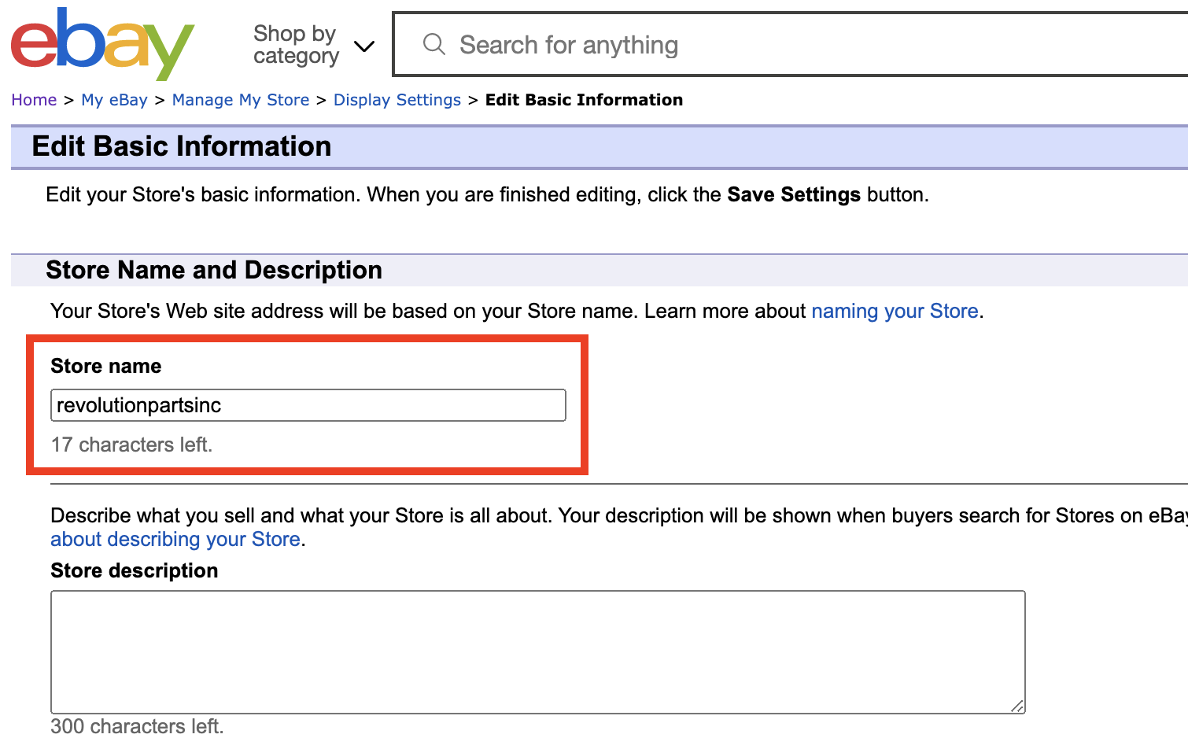Click the Edit Basic Information heading
The image size is (1188, 749).
pos(181,146)
